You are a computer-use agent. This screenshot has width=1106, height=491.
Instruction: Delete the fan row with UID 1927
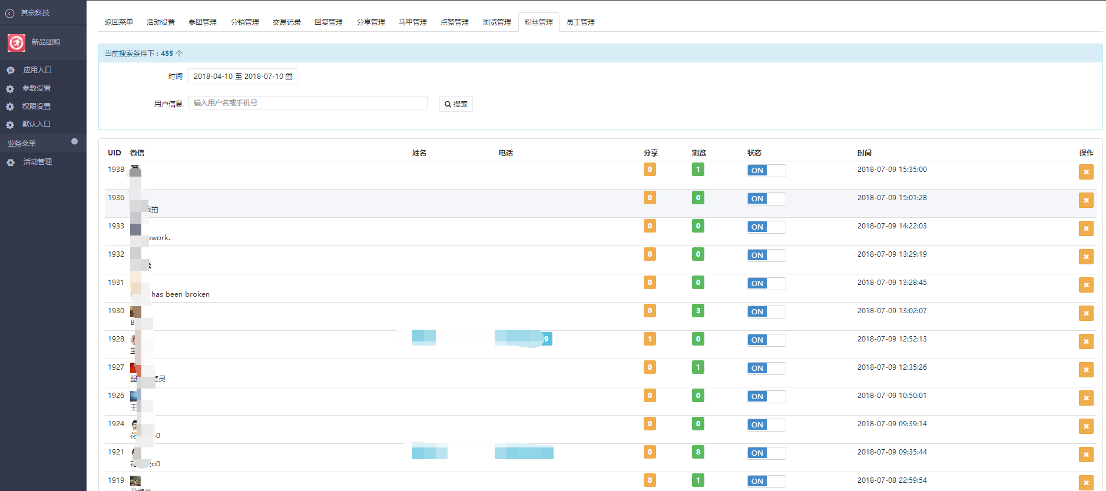(x=1086, y=370)
